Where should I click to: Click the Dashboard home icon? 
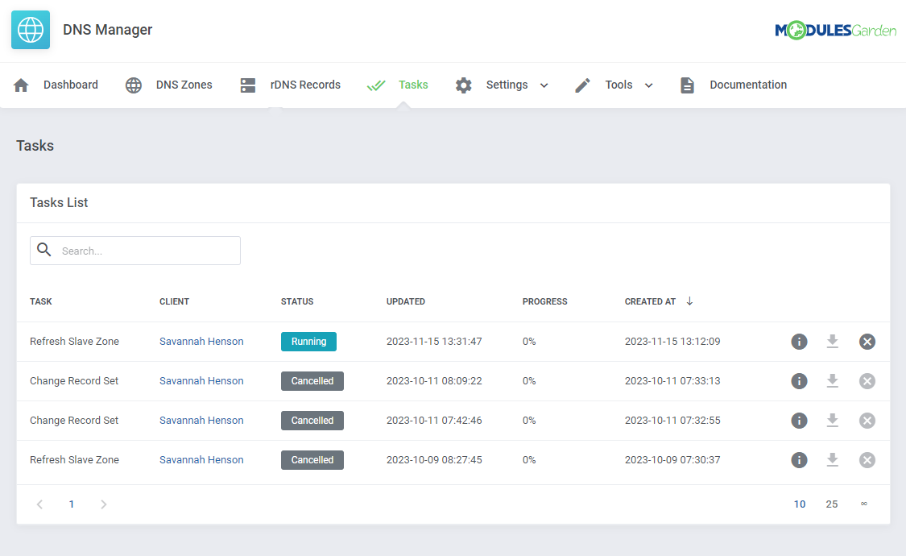point(22,85)
